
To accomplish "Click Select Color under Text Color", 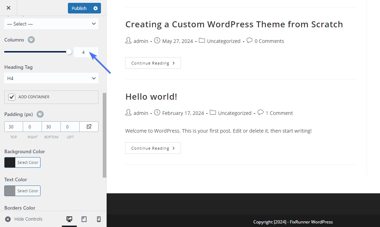I will (28, 191).
